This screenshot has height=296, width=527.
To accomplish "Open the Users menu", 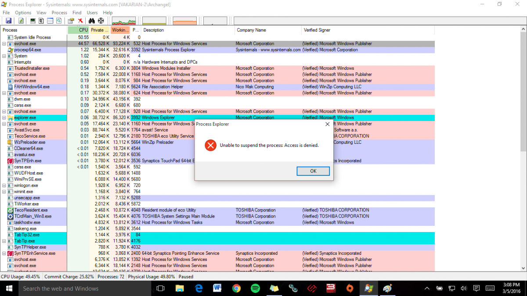I will [x=92, y=13].
